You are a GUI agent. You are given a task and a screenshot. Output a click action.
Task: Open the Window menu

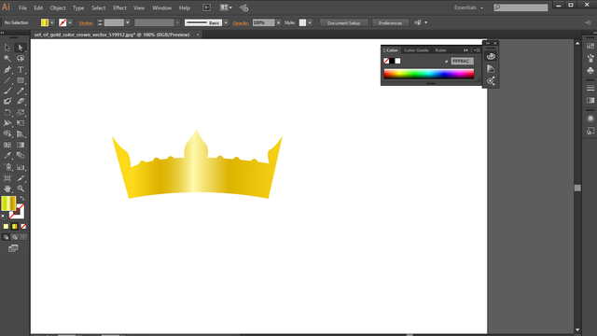point(161,7)
